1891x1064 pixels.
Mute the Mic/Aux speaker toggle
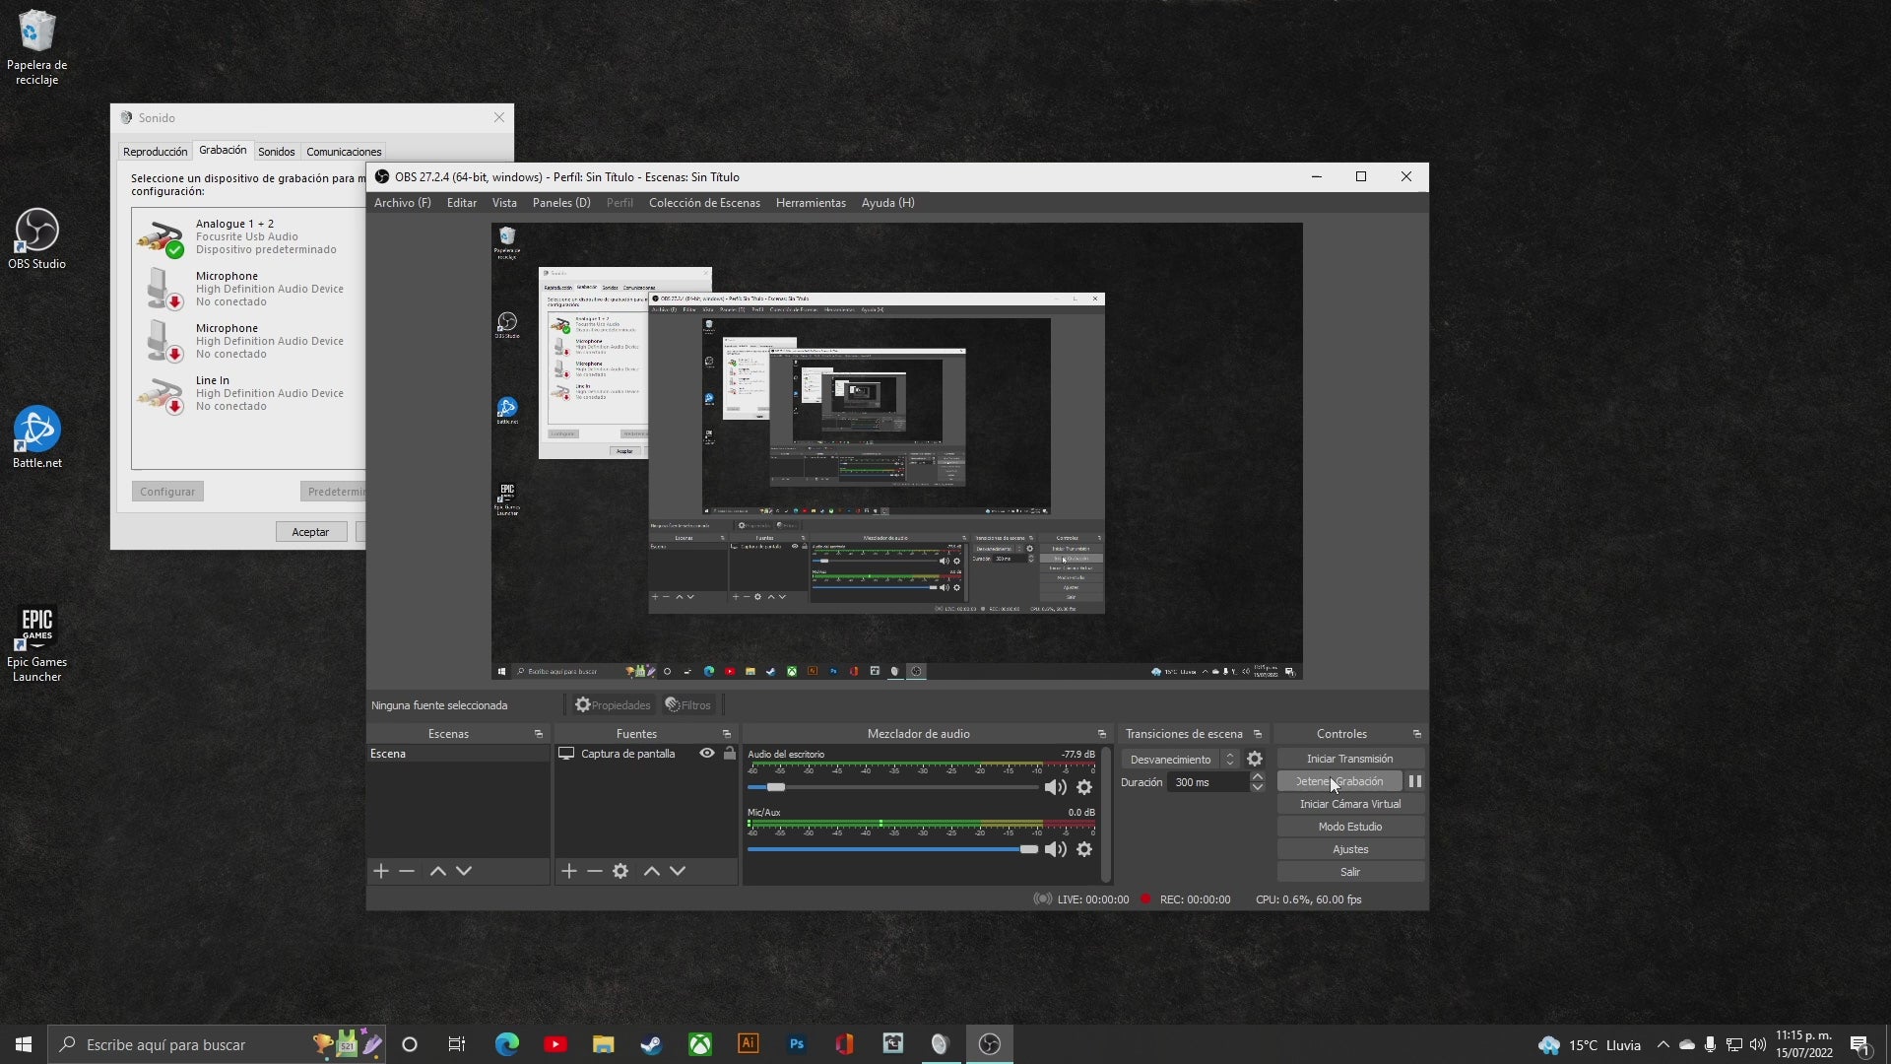1055,849
